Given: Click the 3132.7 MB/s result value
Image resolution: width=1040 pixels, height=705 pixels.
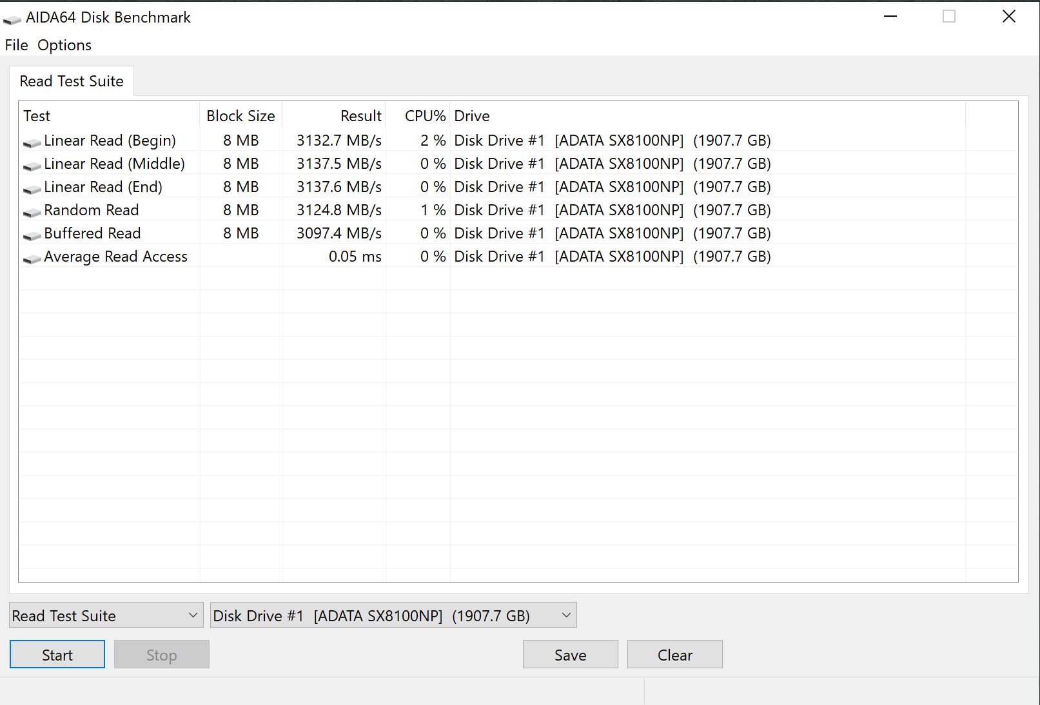Looking at the screenshot, I should [339, 140].
